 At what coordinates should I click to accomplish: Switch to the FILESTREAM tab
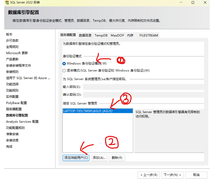click(148, 35)
